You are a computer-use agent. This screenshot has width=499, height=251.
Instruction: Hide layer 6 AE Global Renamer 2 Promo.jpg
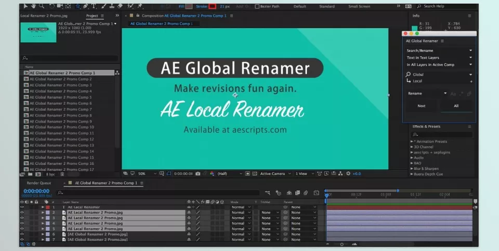[x=22, y=234]
